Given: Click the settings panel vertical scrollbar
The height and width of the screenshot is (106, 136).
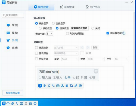Looking at the screenshot, I should (134, 46).
